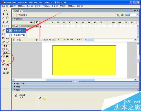Screen dimensions: 141x111
Task: Open Properties panel options menu
Action: (138, 90)
